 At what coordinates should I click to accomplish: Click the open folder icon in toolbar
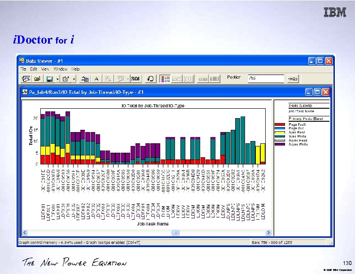tap(37, 79)
